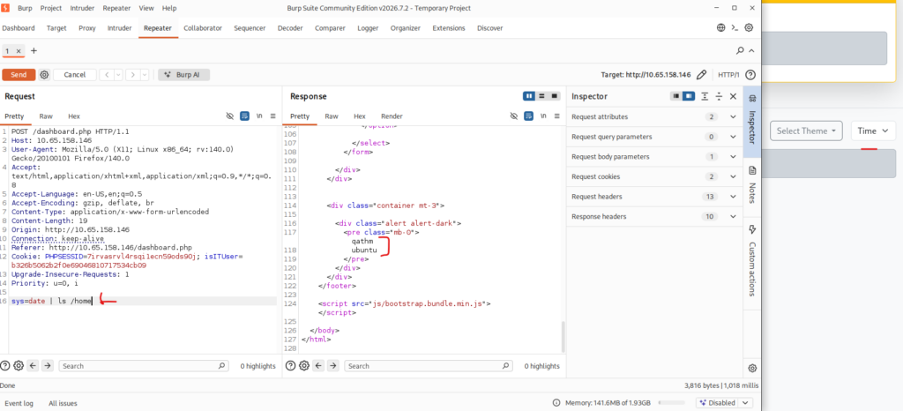Toggle \n display in Response editor
Screen dimensions: 903x411
point(543,116)
